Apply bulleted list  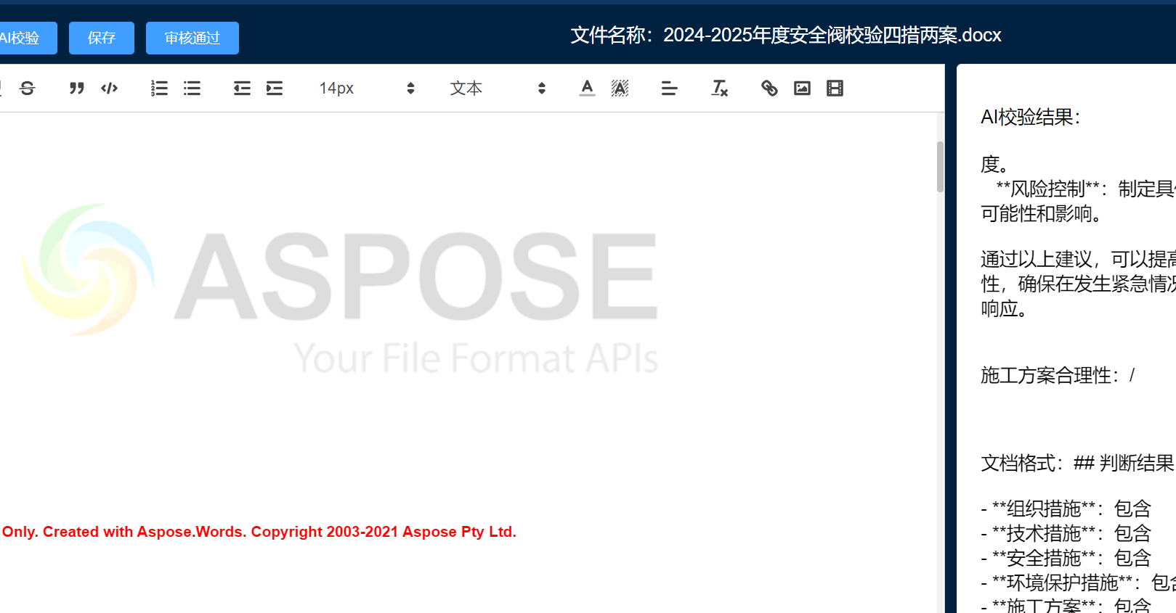pos(192,89)
